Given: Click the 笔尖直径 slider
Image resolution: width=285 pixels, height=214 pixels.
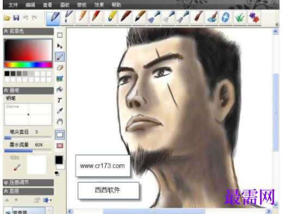Looking at the screenshot, I should point(28,138).
